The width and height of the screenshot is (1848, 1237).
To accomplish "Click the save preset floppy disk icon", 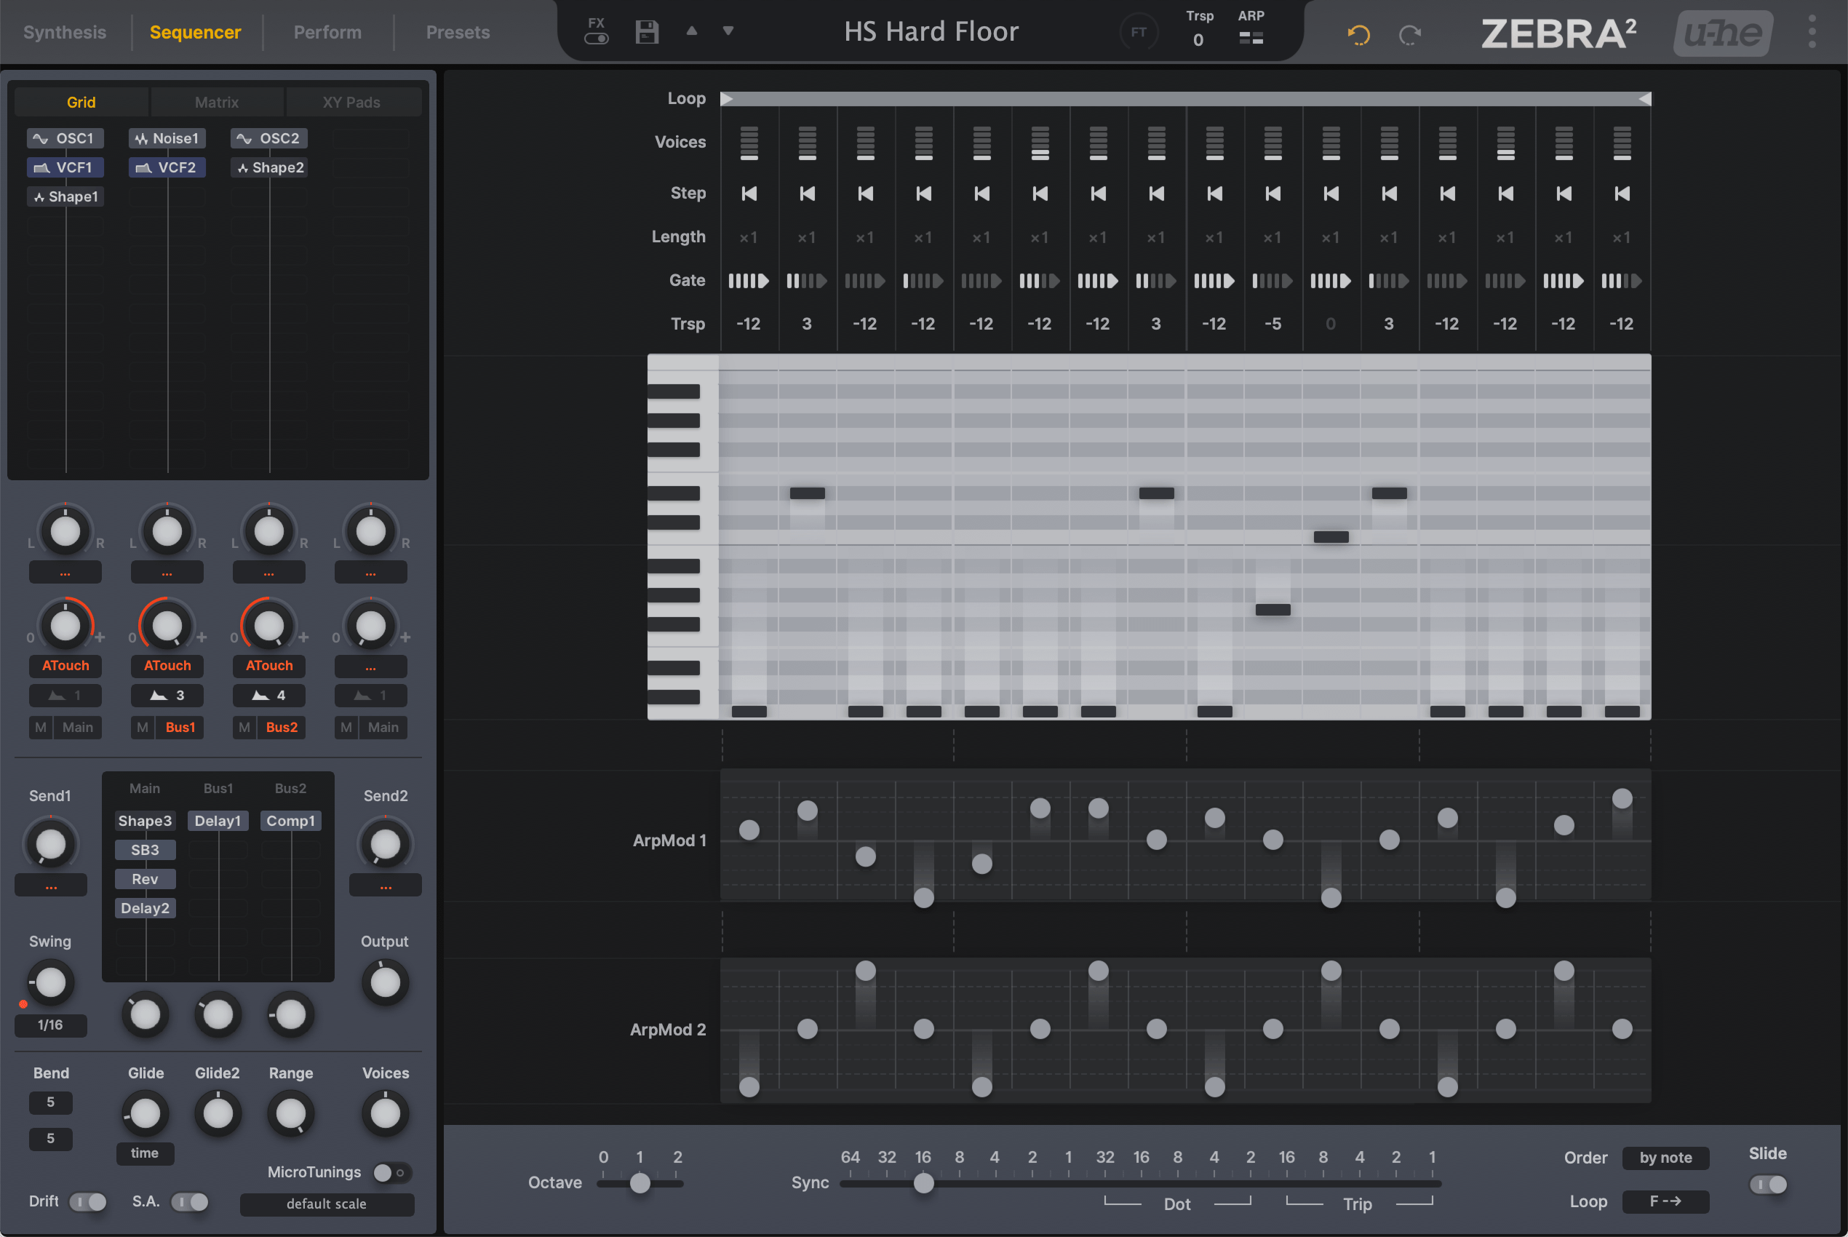I will (647, 32).
